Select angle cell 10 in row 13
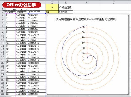This screenshot has width=131, height=97. click(x=11, y=43)
